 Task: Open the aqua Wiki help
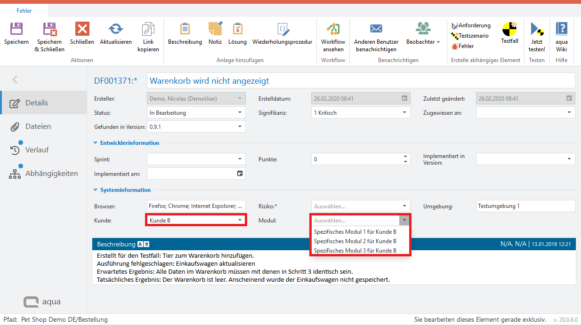coord(561,30)
